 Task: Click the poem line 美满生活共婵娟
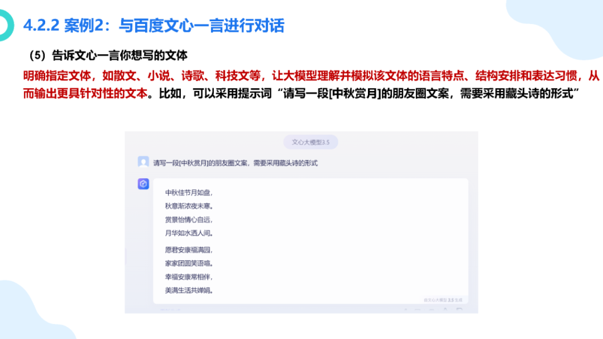click(189, 290)
